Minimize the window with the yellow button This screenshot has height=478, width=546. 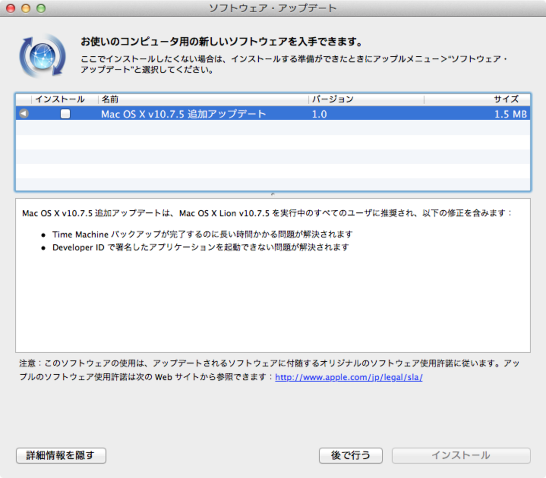pos(26,8)
